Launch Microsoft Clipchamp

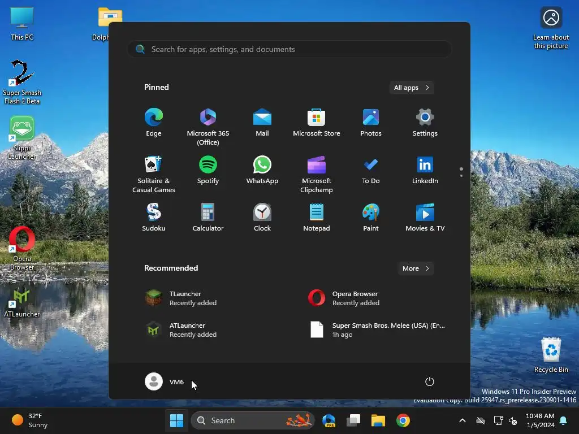tap(317, 174)
